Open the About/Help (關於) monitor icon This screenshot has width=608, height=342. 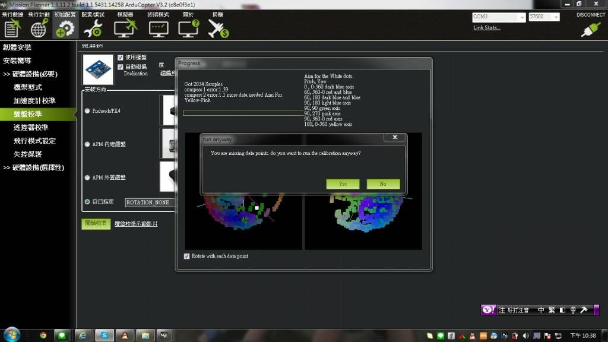point(188,28)
